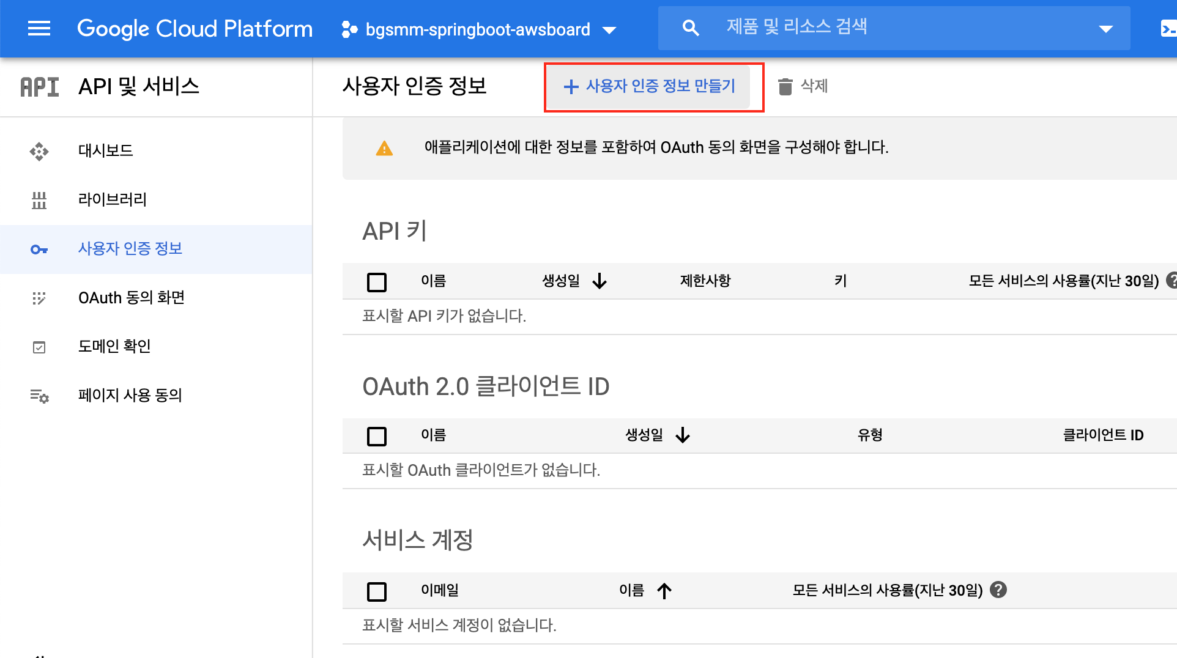Click the 라이브러리 library icon
1177x658 pixels.
click(39, 200)
